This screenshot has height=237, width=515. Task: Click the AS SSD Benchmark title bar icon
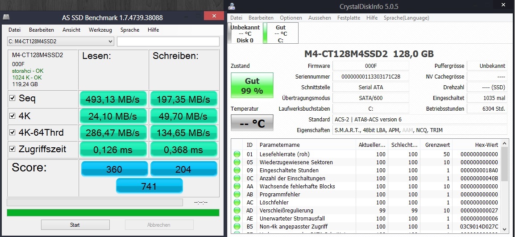[6, 17]
